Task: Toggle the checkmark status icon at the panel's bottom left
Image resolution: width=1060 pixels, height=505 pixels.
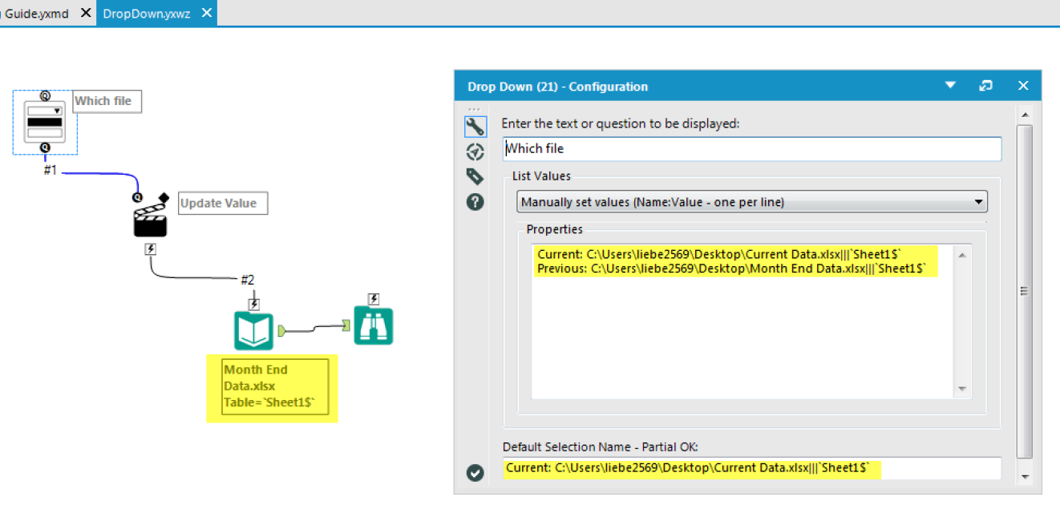Action: click(x=475, y=473)
